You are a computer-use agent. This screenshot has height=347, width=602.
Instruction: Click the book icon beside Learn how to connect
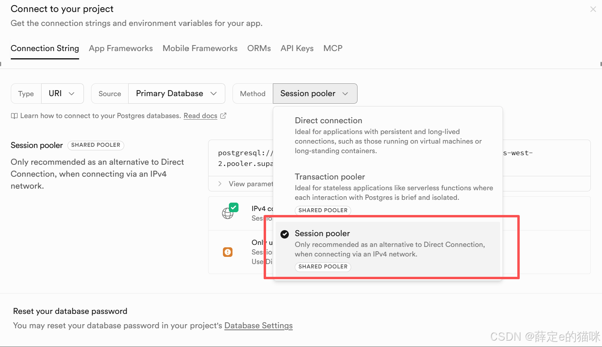[14, 116]
